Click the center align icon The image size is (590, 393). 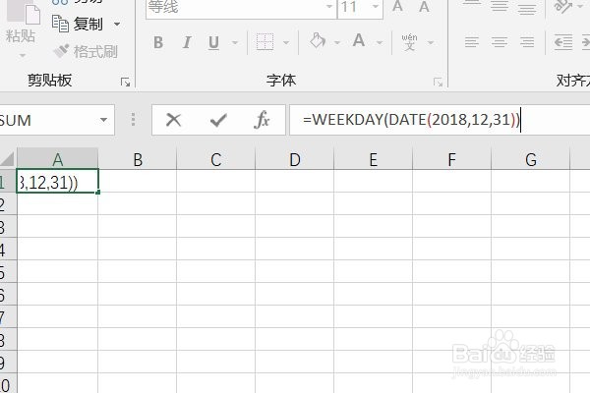499,41
